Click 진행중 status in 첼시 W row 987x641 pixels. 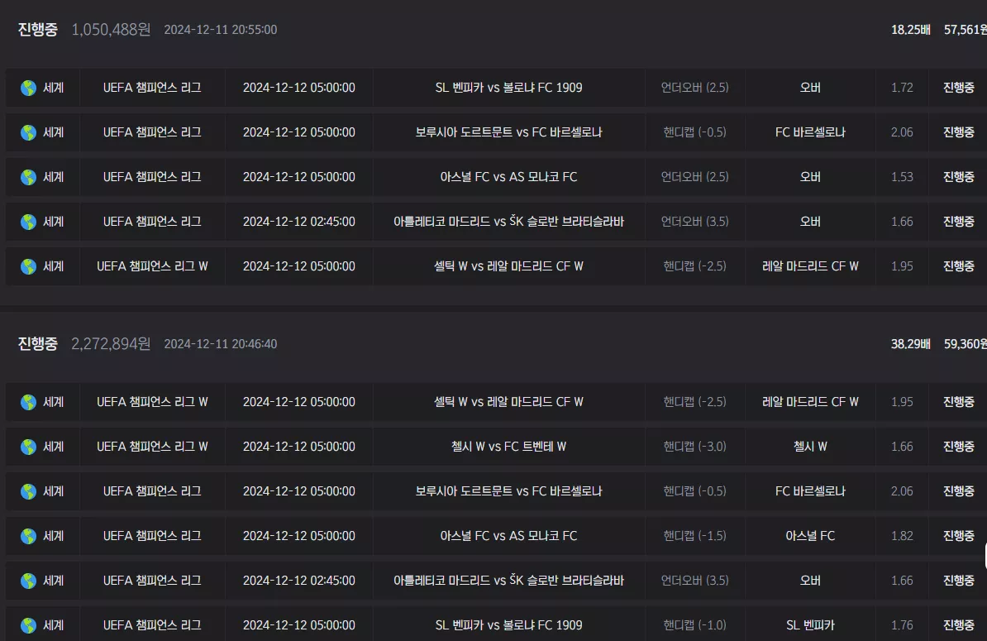(958, 447)
